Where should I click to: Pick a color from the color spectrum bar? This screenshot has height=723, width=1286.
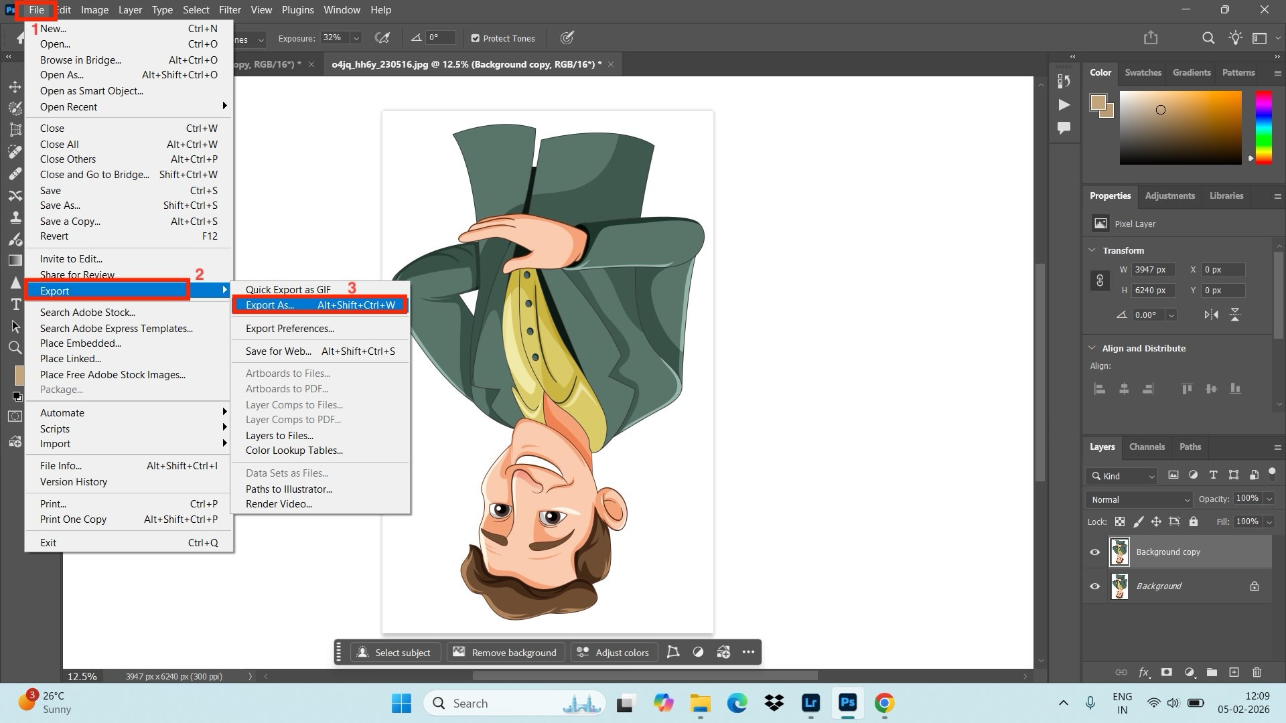pyautogui.click(x=1263, y=127)
